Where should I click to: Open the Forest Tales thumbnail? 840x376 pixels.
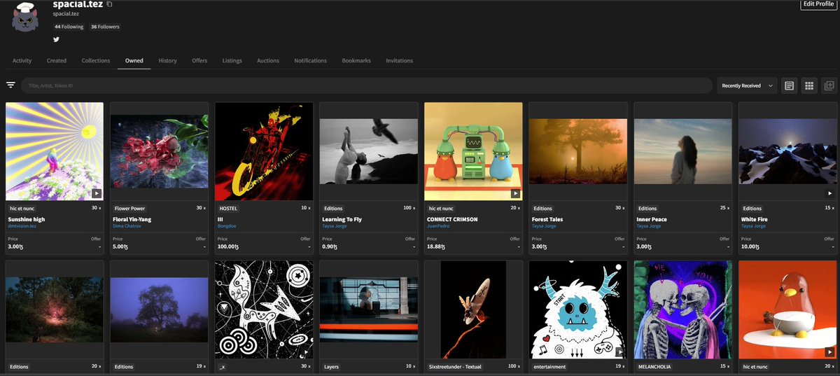click(x=578, y=151)
